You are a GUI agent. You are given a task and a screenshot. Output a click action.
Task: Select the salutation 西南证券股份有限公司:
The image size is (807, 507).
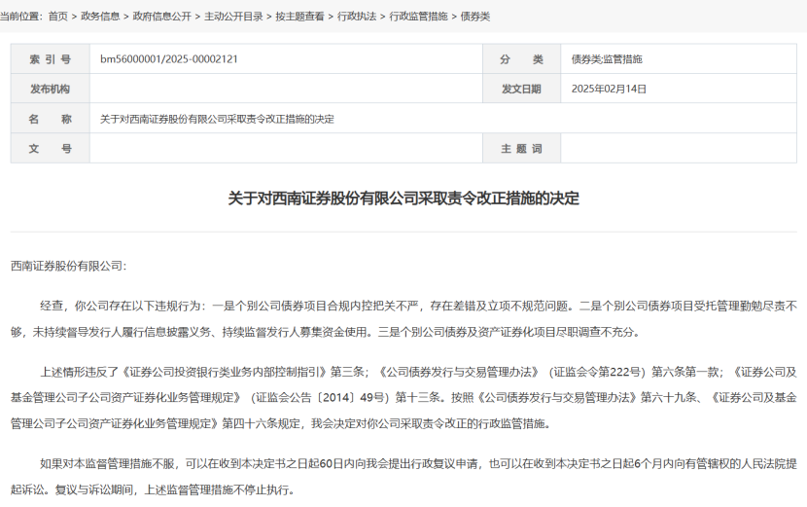(x=68, y=266)
